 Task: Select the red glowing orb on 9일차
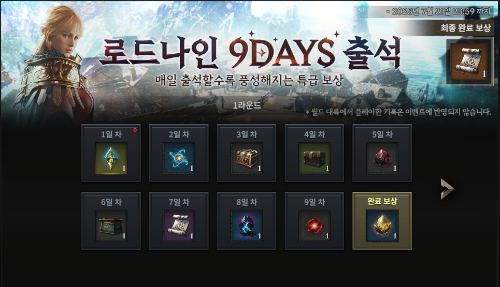tap(315, 225)
